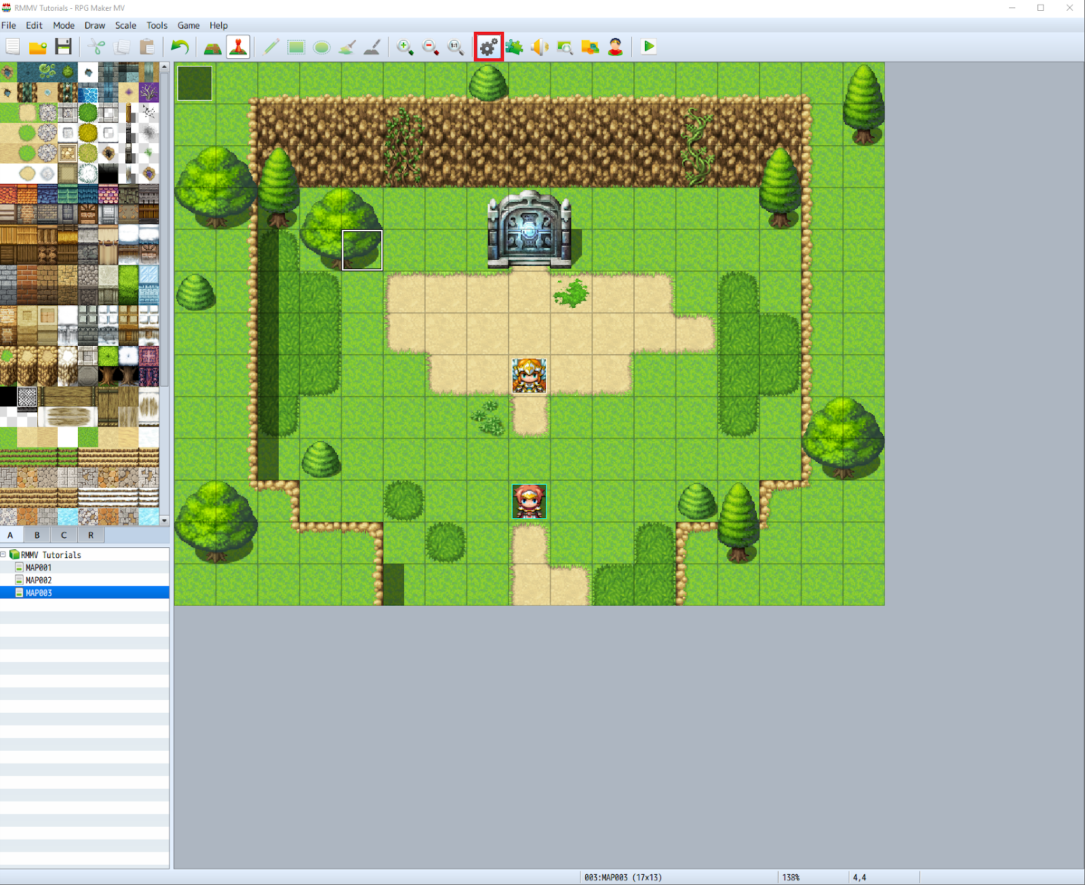Open the Resource Manager icon

[x=590, y=47]
